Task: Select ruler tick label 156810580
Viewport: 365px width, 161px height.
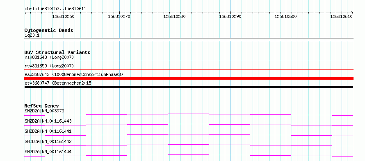Action: (175, 16)
